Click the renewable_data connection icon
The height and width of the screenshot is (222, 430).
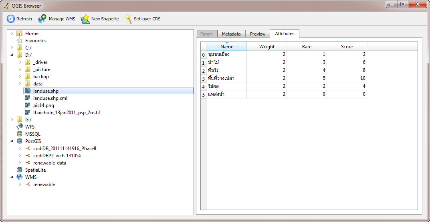tap(27, 163)
